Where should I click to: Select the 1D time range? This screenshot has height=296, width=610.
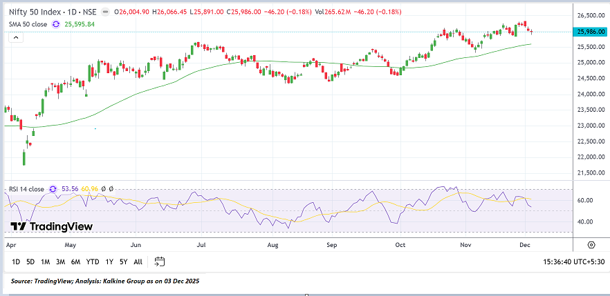click(15, 262)
